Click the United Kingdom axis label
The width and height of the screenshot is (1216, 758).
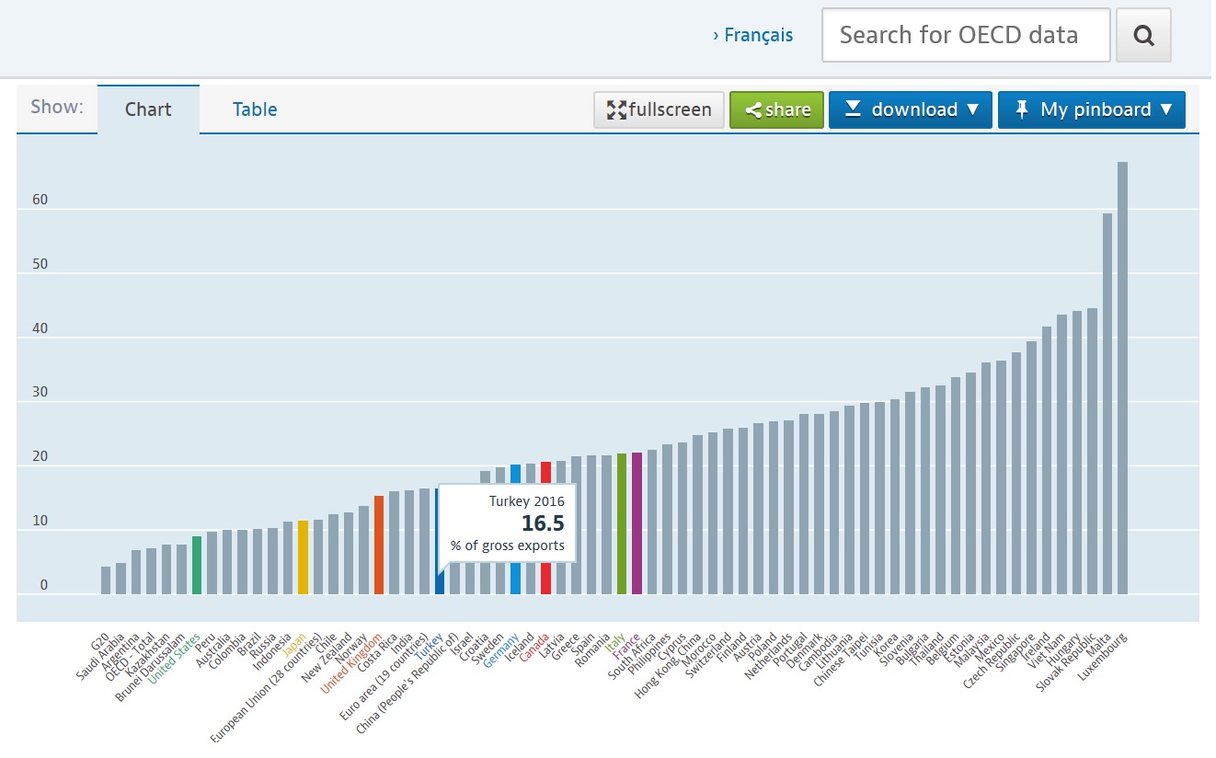(350, 663)
